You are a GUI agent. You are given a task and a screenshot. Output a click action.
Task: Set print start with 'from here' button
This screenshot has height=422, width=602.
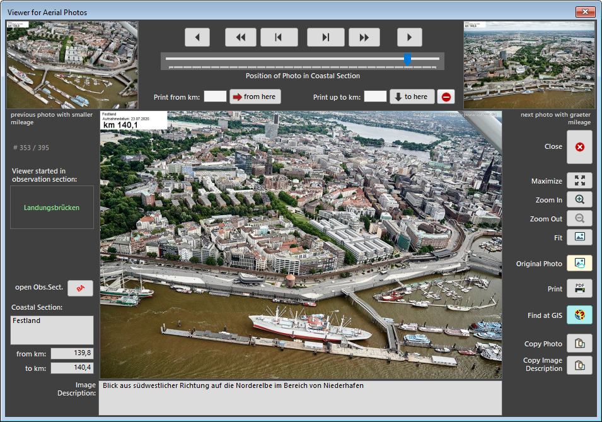click(x=255, y=97)
